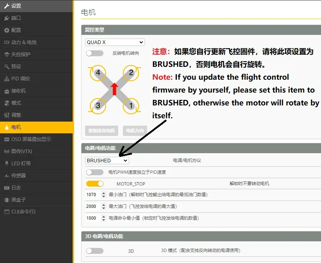Switch to the PID 调校 tab
The image size is (321, 263).
click(x=21, y=79)
